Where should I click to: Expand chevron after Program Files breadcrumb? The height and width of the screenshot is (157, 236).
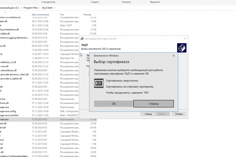(x=40, y=8)
